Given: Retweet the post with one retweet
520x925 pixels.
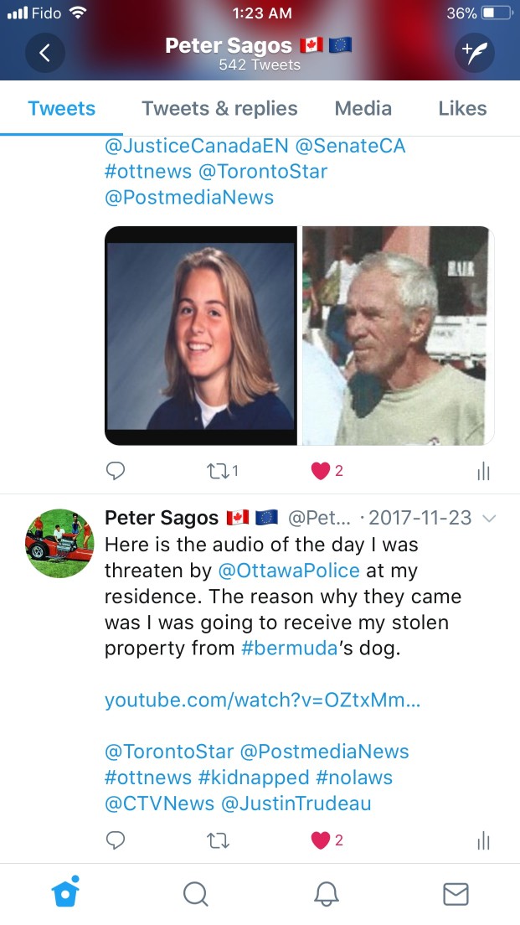Looking at the screenshot, I should pos(222,470).
